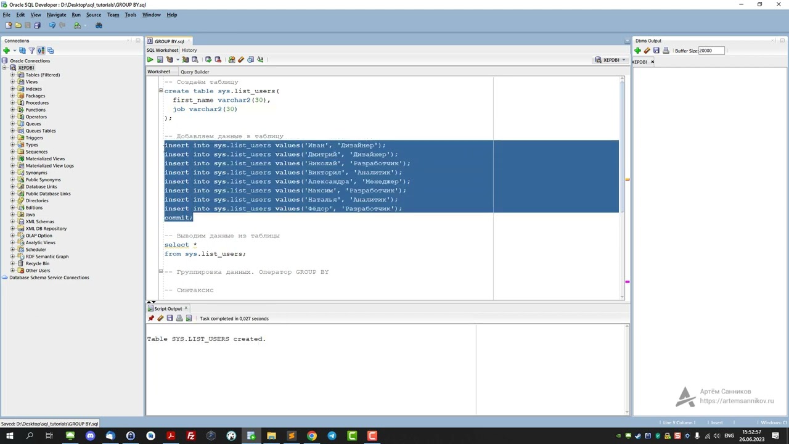Viewport: 789px width, 444px height.
Task: Click the Buffer Size input field
Action: 711,51
